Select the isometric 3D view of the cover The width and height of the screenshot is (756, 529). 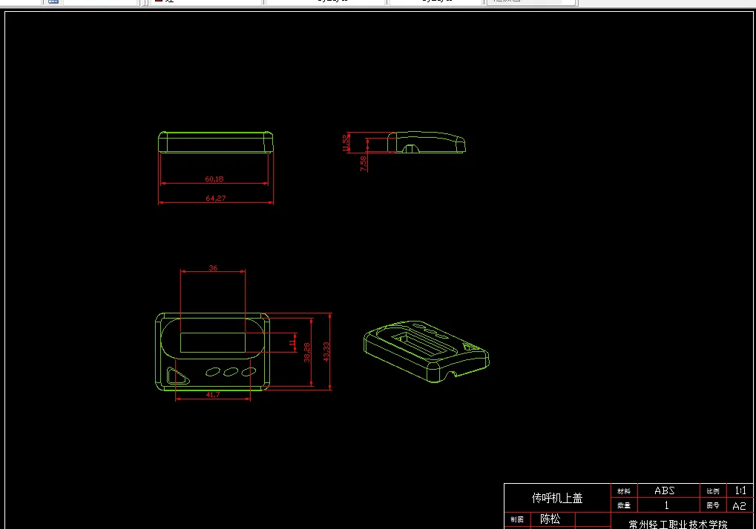[426, 351]
